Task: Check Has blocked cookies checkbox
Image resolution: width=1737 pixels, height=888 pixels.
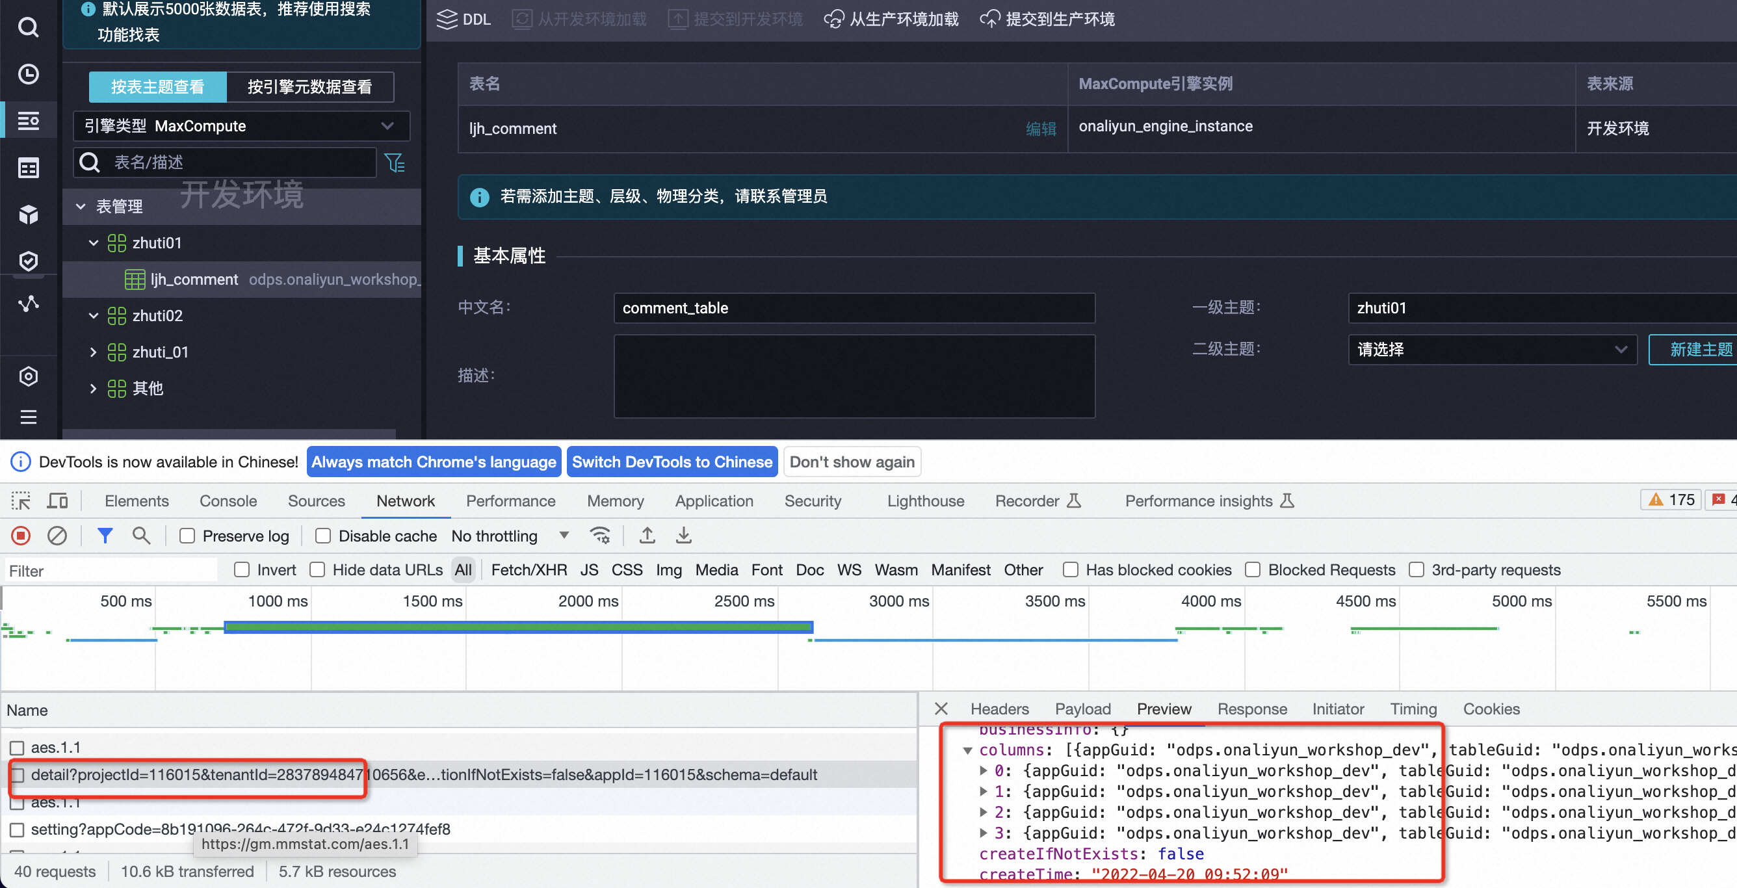Action: click(x=1070, y=569)
